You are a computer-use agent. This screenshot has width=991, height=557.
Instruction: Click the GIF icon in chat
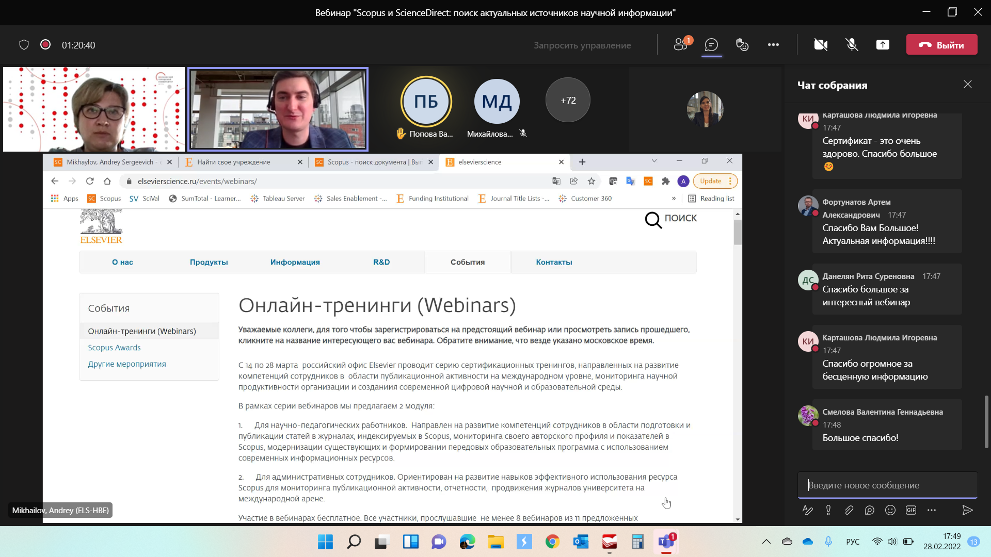tap(911, 510)
